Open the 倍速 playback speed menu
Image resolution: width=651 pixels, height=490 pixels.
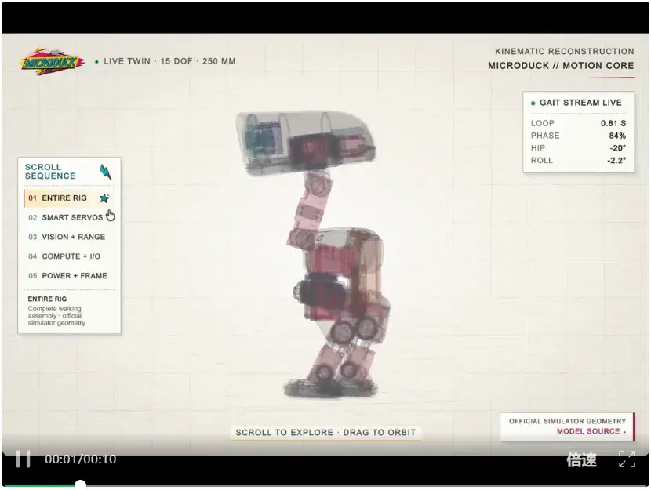point(581,459)
